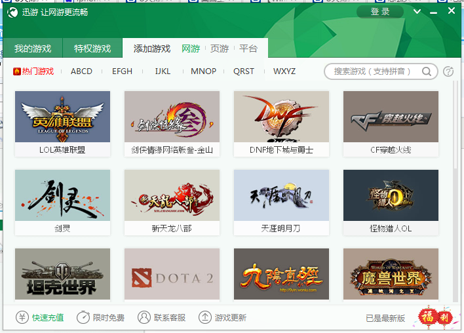Click the 登录 login button
Image resolution: width=464 pixels, height=333 pixels.
click(379, 12)
